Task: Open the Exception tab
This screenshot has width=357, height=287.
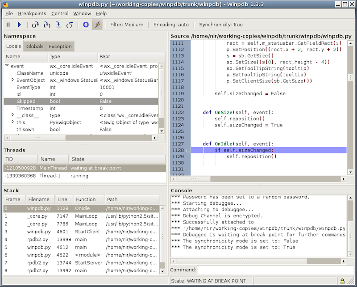Action: tap(60, 46)
